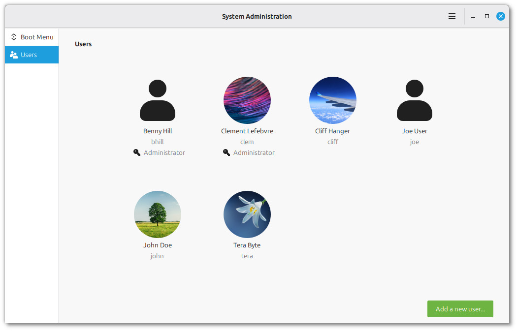
Task: Click the key icon beside Benny Hill's Administrator
Action: [x=137, y=152]
